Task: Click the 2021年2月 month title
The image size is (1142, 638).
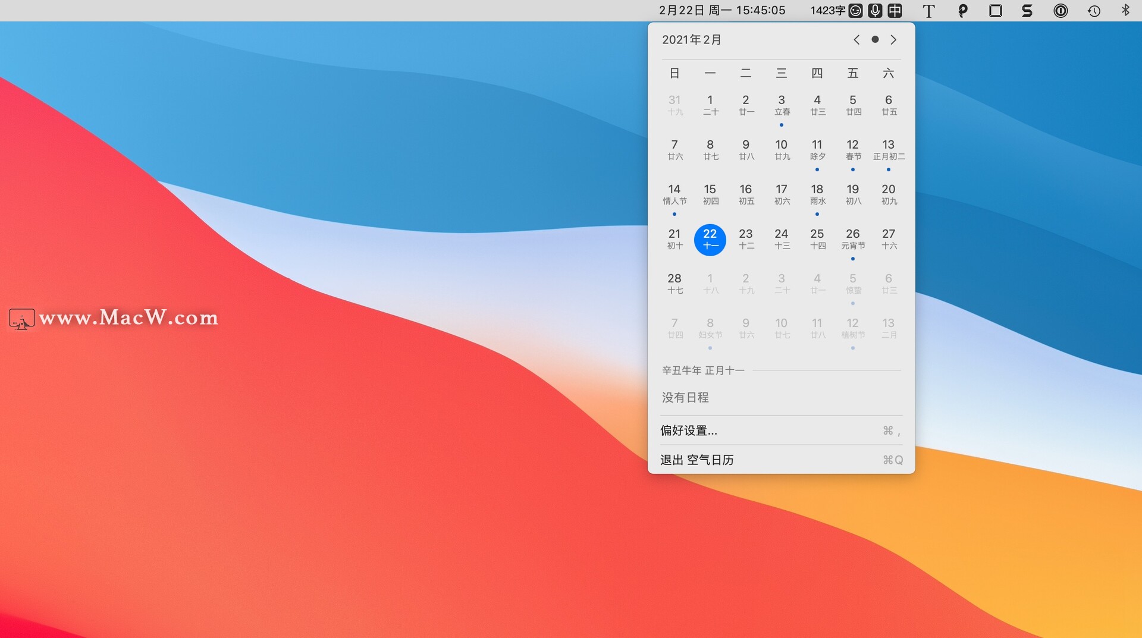Action: [692, 40]
